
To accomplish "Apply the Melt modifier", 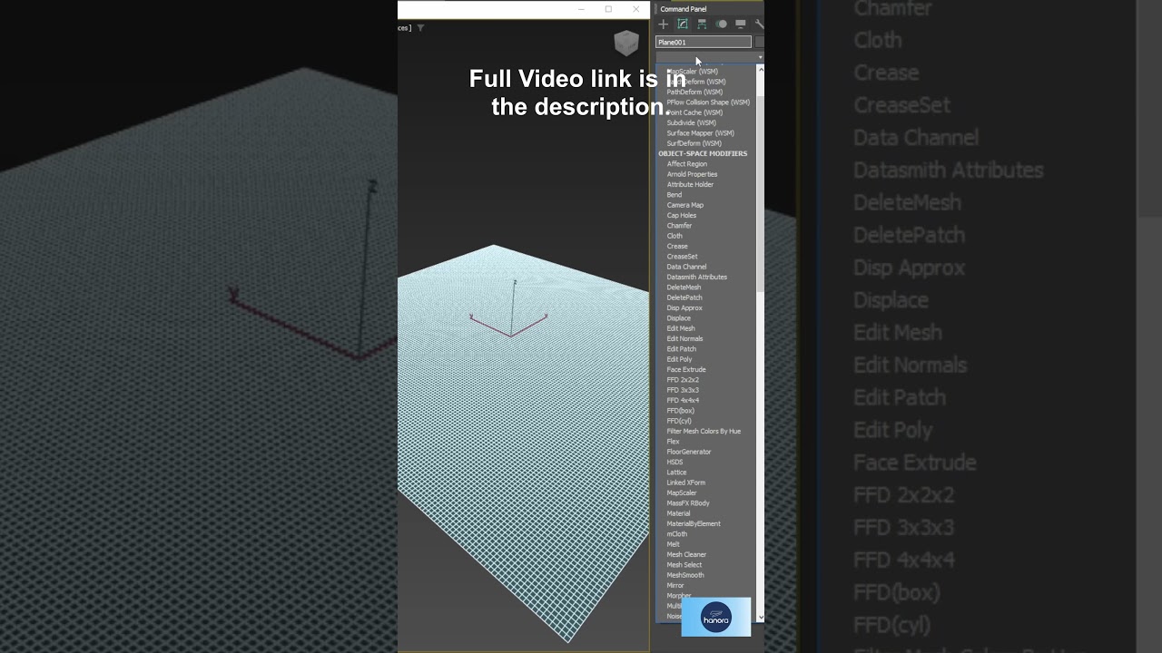I will click(x=673, y=544).
